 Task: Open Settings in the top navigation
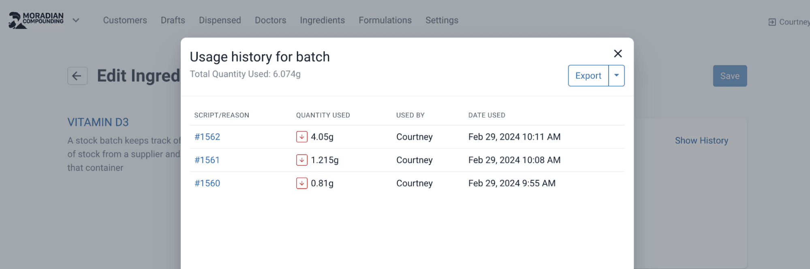click(x=442, y=20)
